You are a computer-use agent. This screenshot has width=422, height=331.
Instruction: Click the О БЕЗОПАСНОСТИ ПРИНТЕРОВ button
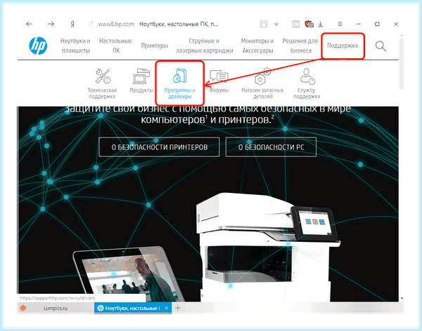pos(160,147)
